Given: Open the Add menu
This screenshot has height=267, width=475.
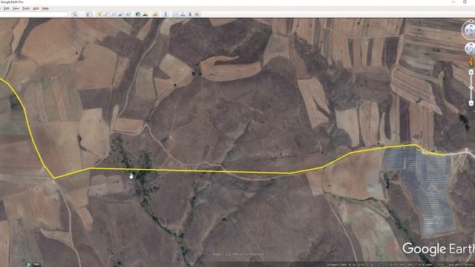Looking at the screenshot, I should pos(36,8).
